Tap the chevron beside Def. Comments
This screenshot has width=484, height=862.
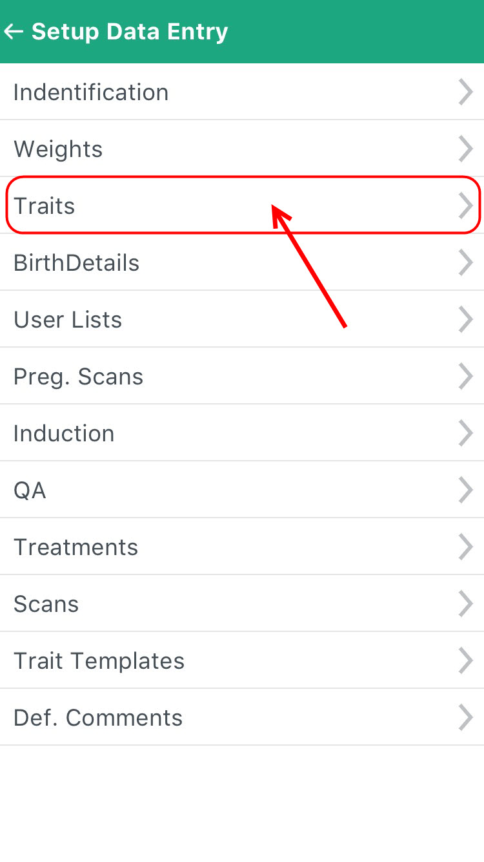[x=466, y=717]
